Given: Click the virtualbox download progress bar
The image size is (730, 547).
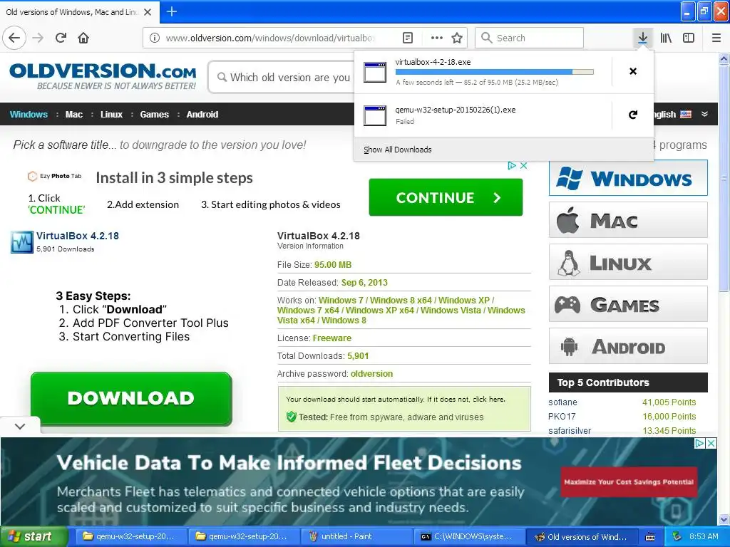Looking at the screenshot, I should [x=495, y=72].
